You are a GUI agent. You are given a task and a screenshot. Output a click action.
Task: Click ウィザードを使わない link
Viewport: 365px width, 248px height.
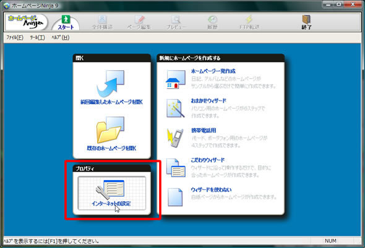point(211,189)
